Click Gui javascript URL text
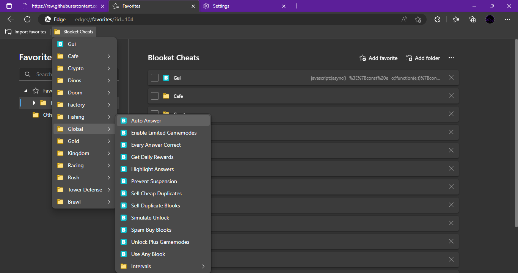This screenshot has height=273, width=518. (x=375, y=78)
